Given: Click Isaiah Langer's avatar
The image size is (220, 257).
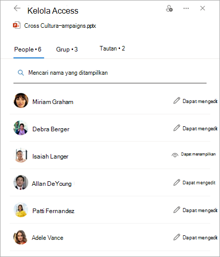Looking at the screenshot, I should [21, 155].
